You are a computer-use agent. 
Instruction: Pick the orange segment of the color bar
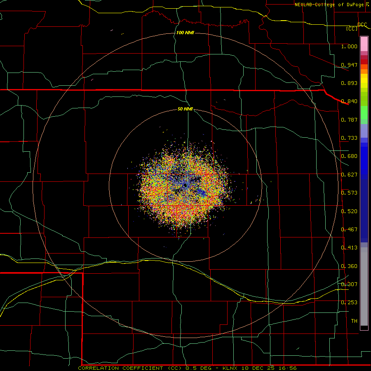click(364, 71)
